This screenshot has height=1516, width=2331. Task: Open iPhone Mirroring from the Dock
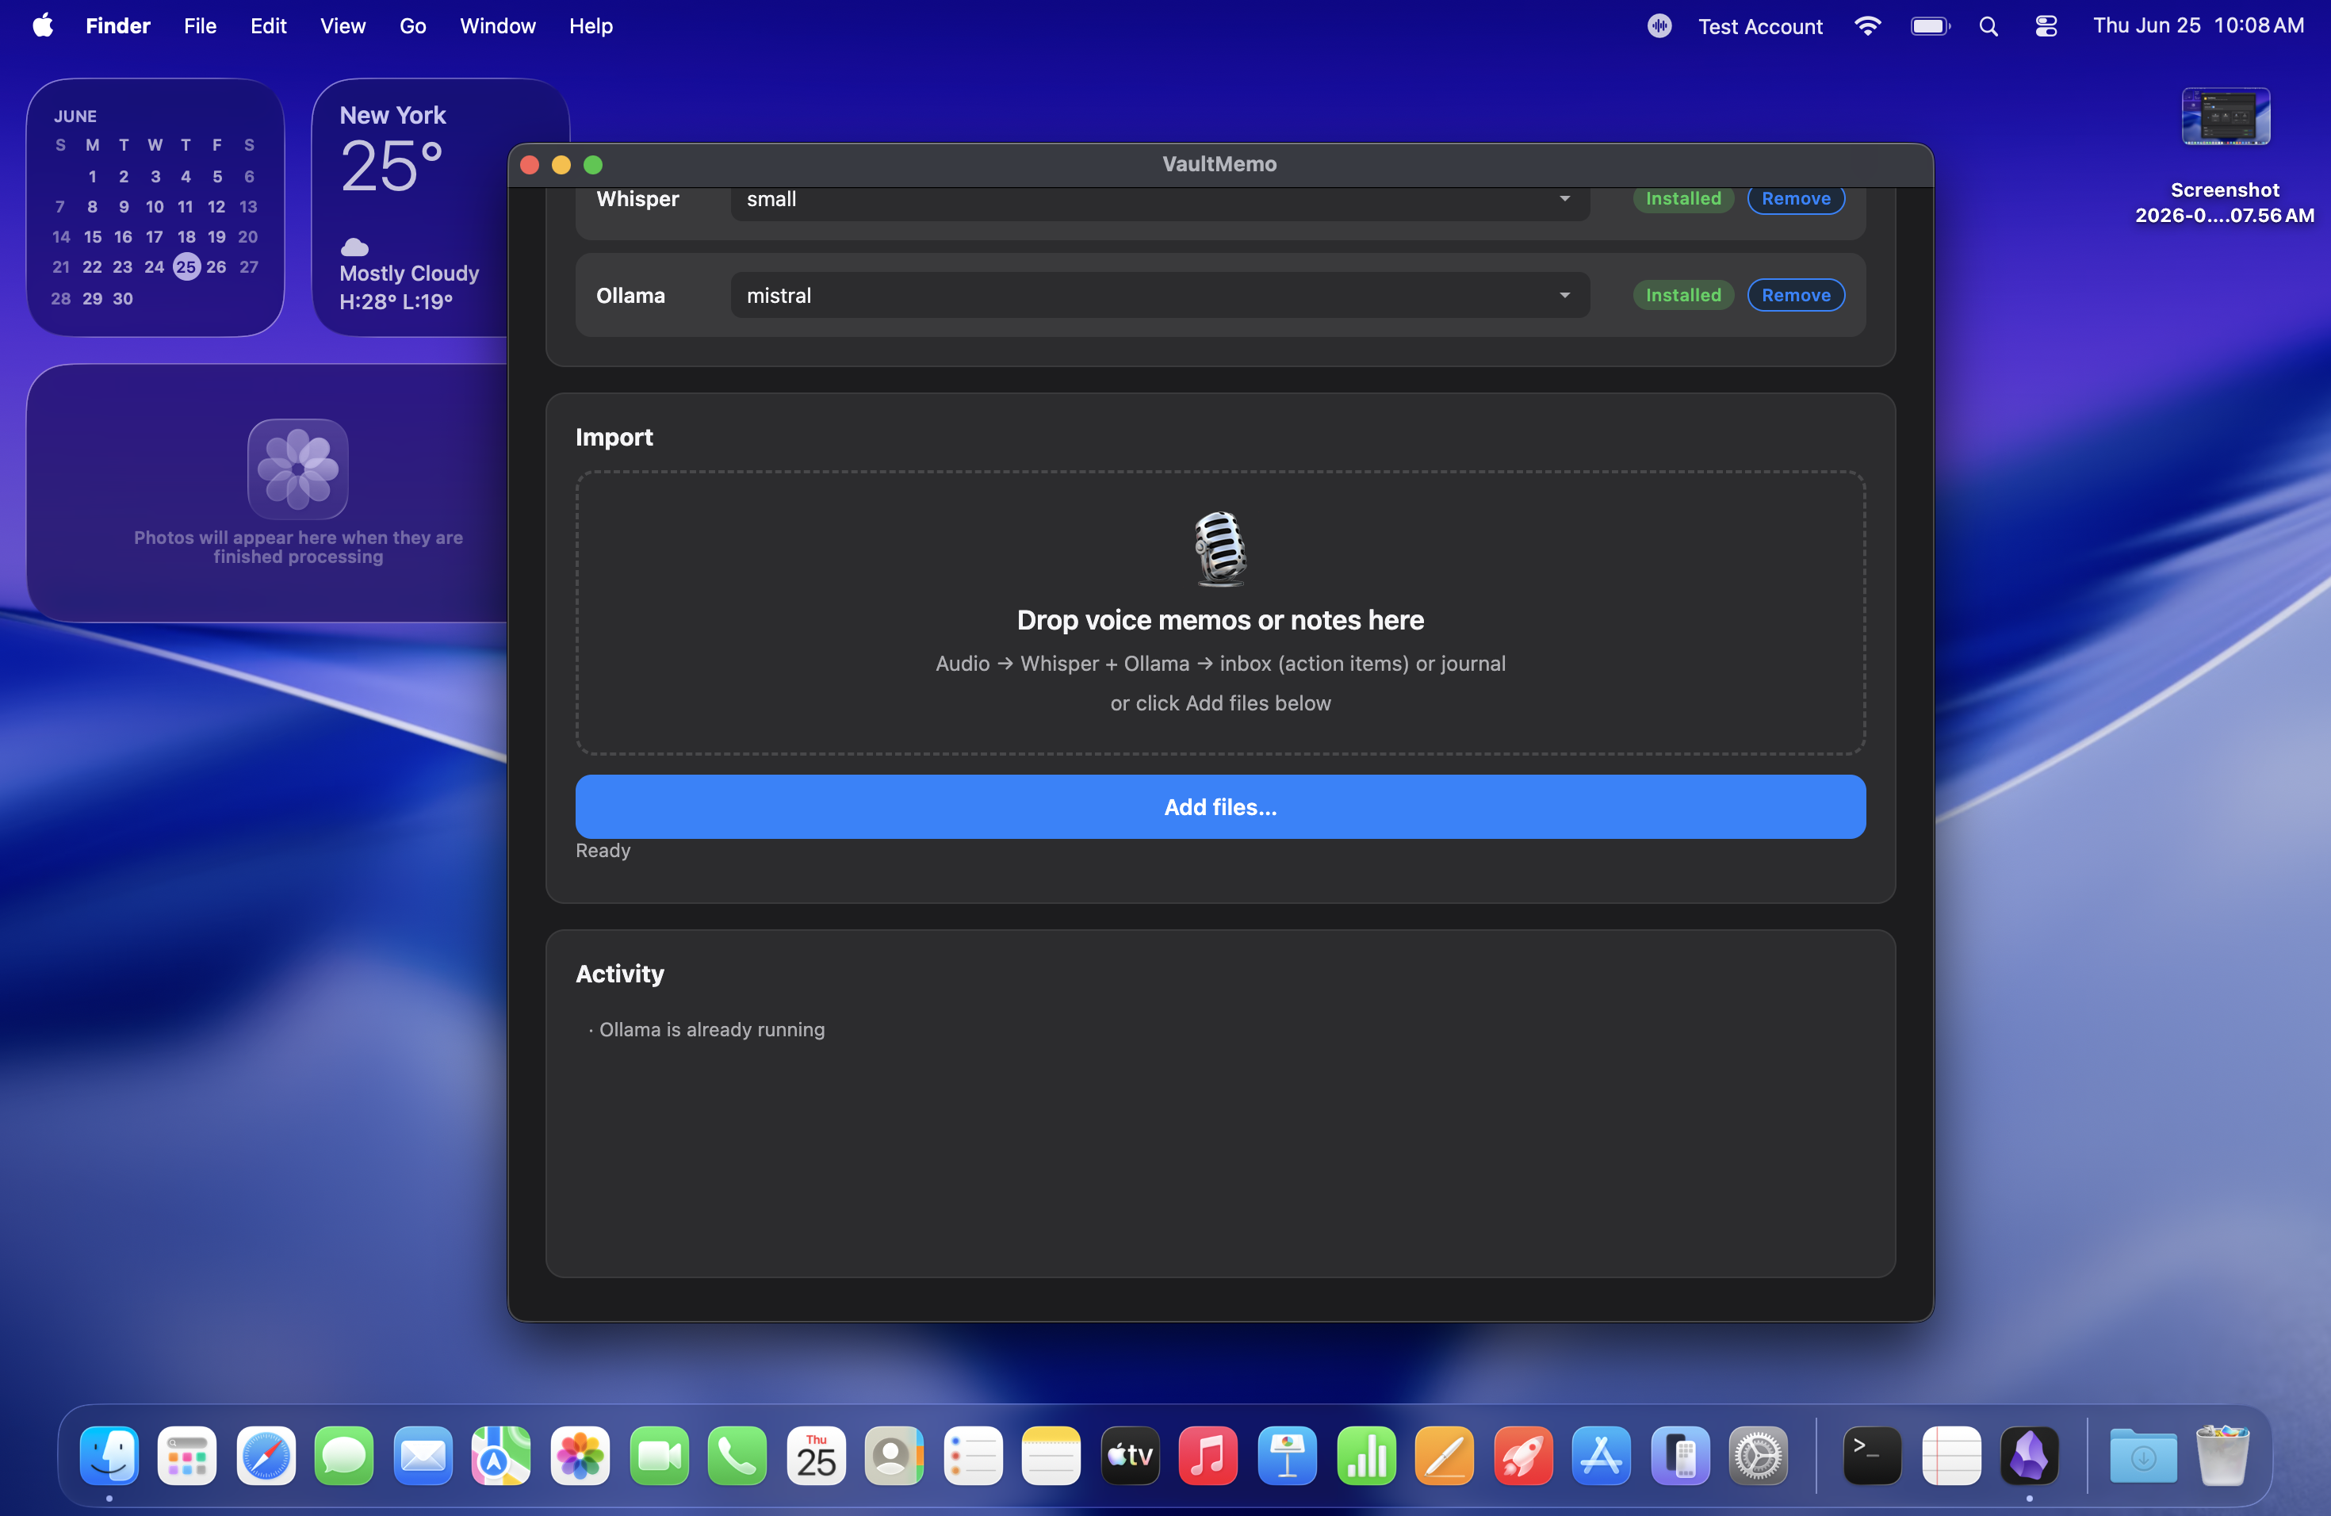1681,1455
